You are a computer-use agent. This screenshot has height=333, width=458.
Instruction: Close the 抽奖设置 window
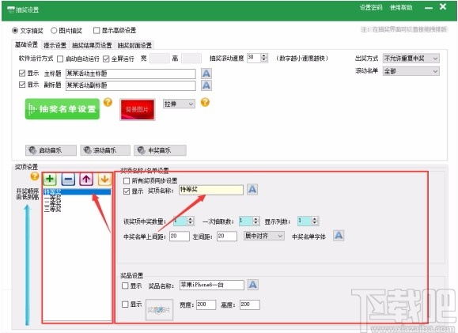click(x=443, y=6)
